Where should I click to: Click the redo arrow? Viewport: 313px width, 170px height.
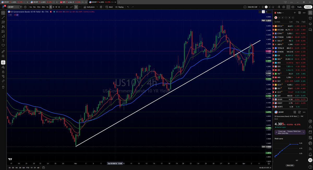[133, 7]
